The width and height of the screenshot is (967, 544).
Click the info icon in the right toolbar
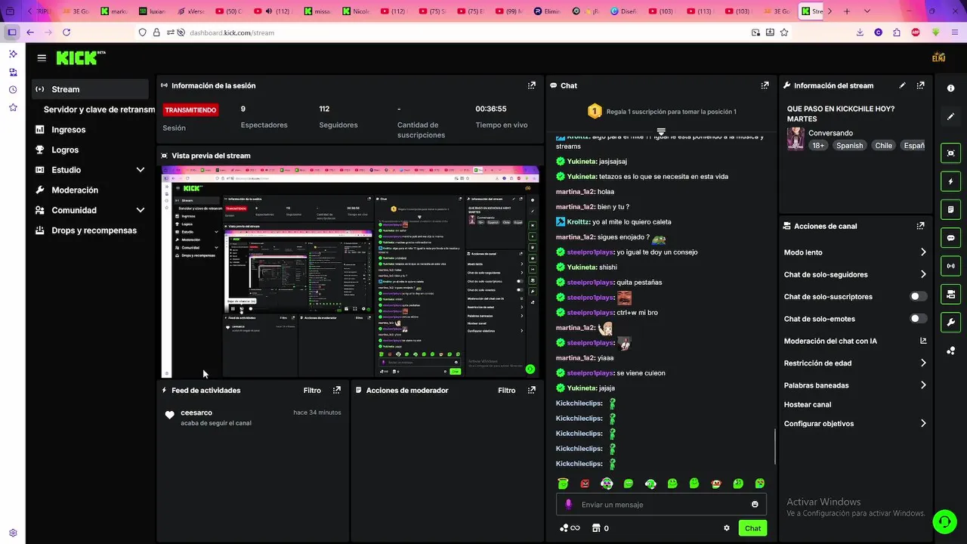pos(950,88)
